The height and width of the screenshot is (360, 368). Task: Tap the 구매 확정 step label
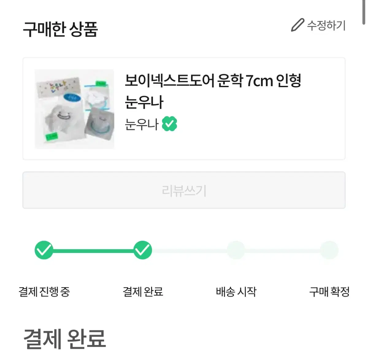[x=329, y=291]
